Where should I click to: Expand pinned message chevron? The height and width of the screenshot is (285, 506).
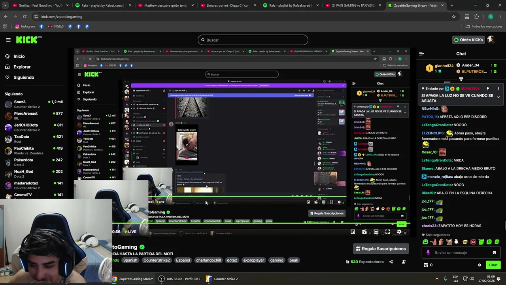pos(498,97)
